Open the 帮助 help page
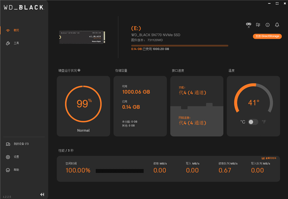 coord(16,170)
